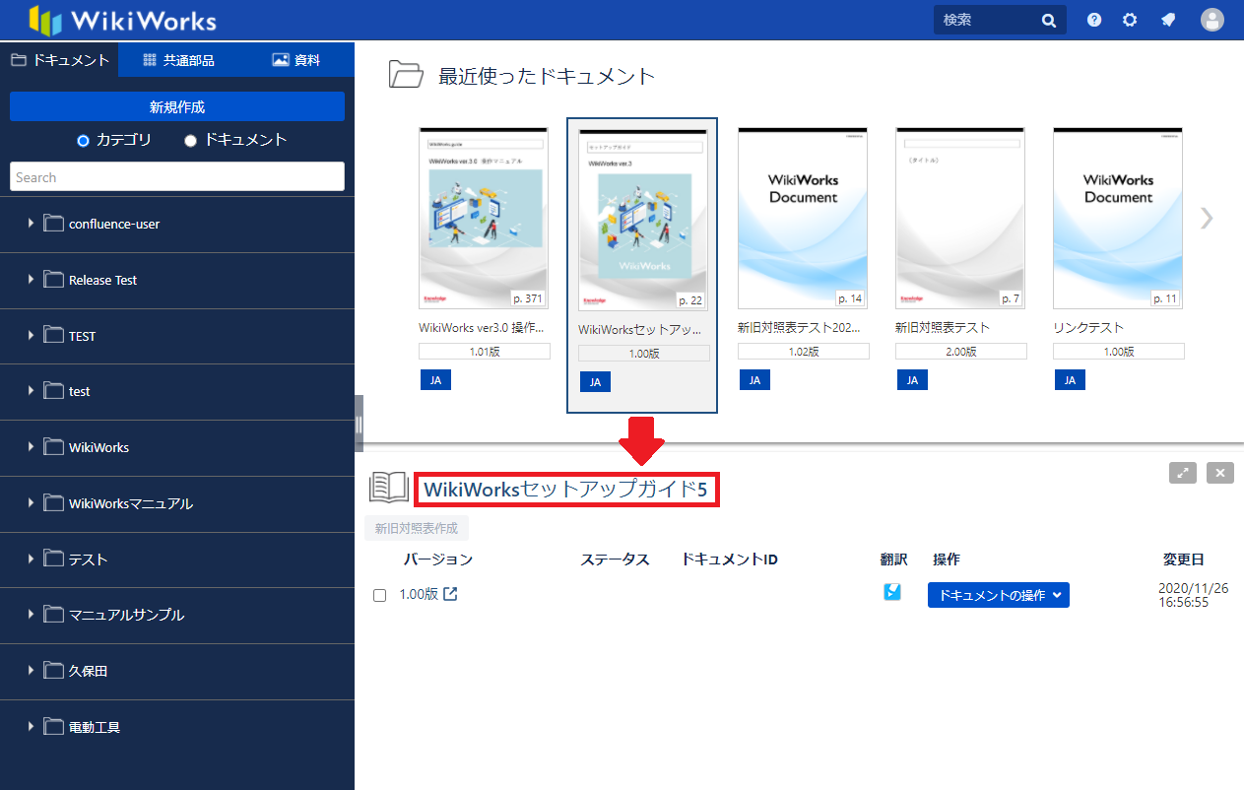The image size is (1244, 790).
Task: Click the JA badge under リンクテスト
Action: coord(1070,380)
